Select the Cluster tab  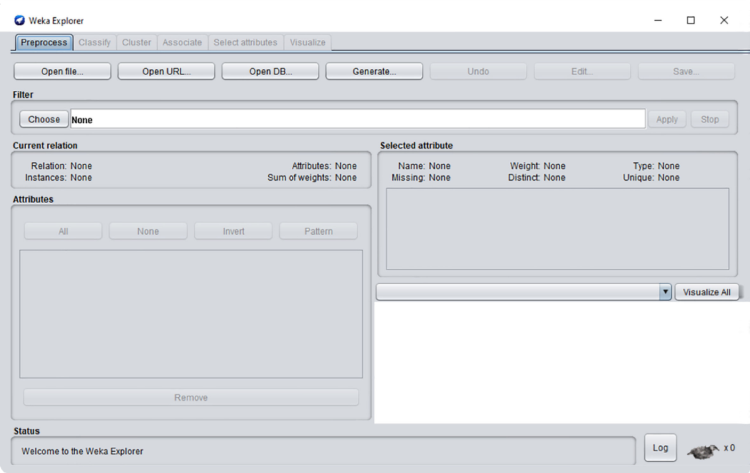(136, 43)
